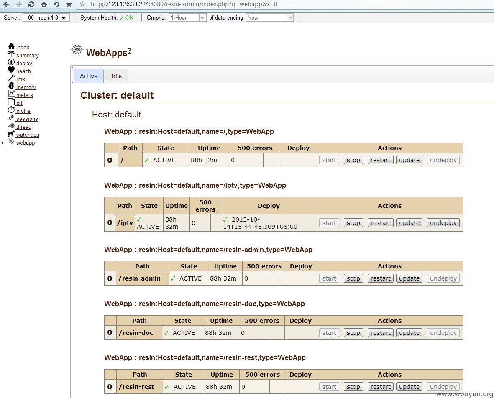Stop the / root webapp
Image resolution: width=494 pixels, height=398 pixels.
353,160
